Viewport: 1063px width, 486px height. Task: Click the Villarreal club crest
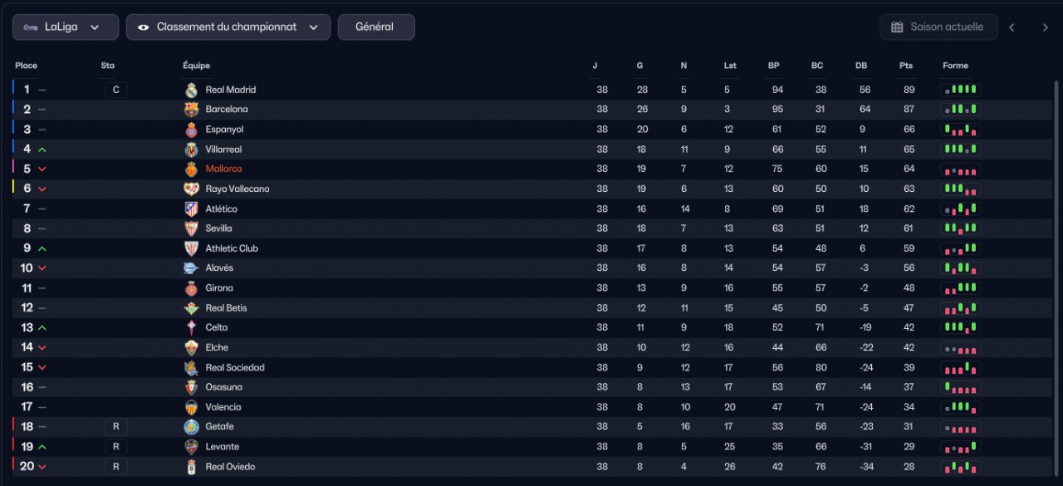coord(191,150)
